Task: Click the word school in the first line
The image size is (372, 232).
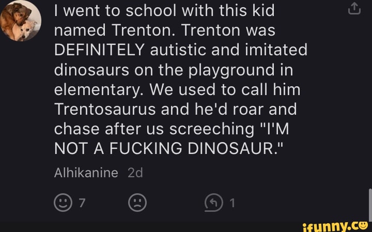Action: [x=153, y=10]
